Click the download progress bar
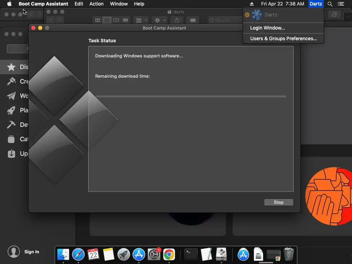Screen dimensions: 352x264 tap(191, 97)
